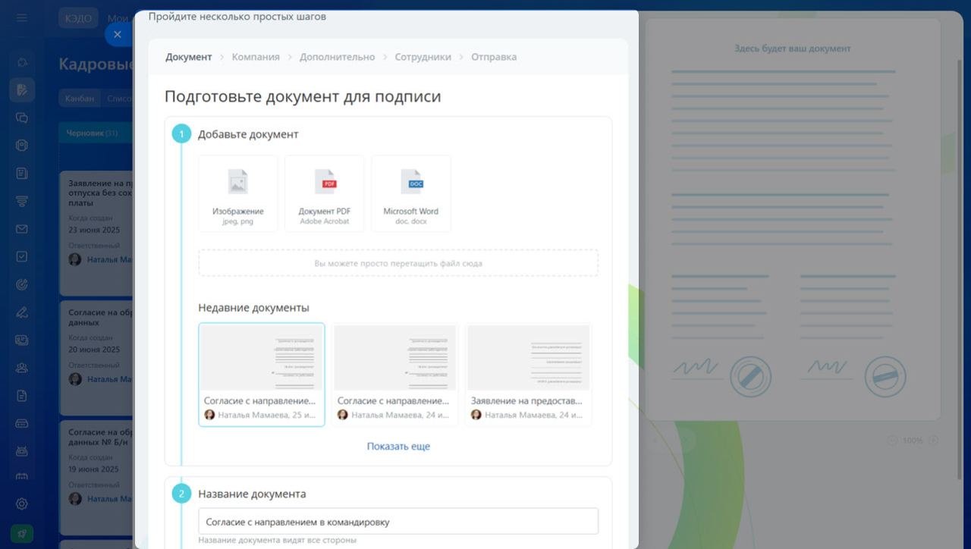
Task: Click the signing pen icon in sidebar
Action: point(22,312)
